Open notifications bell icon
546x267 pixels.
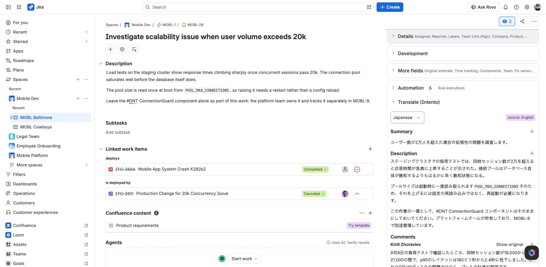click(x=506, y=7)
